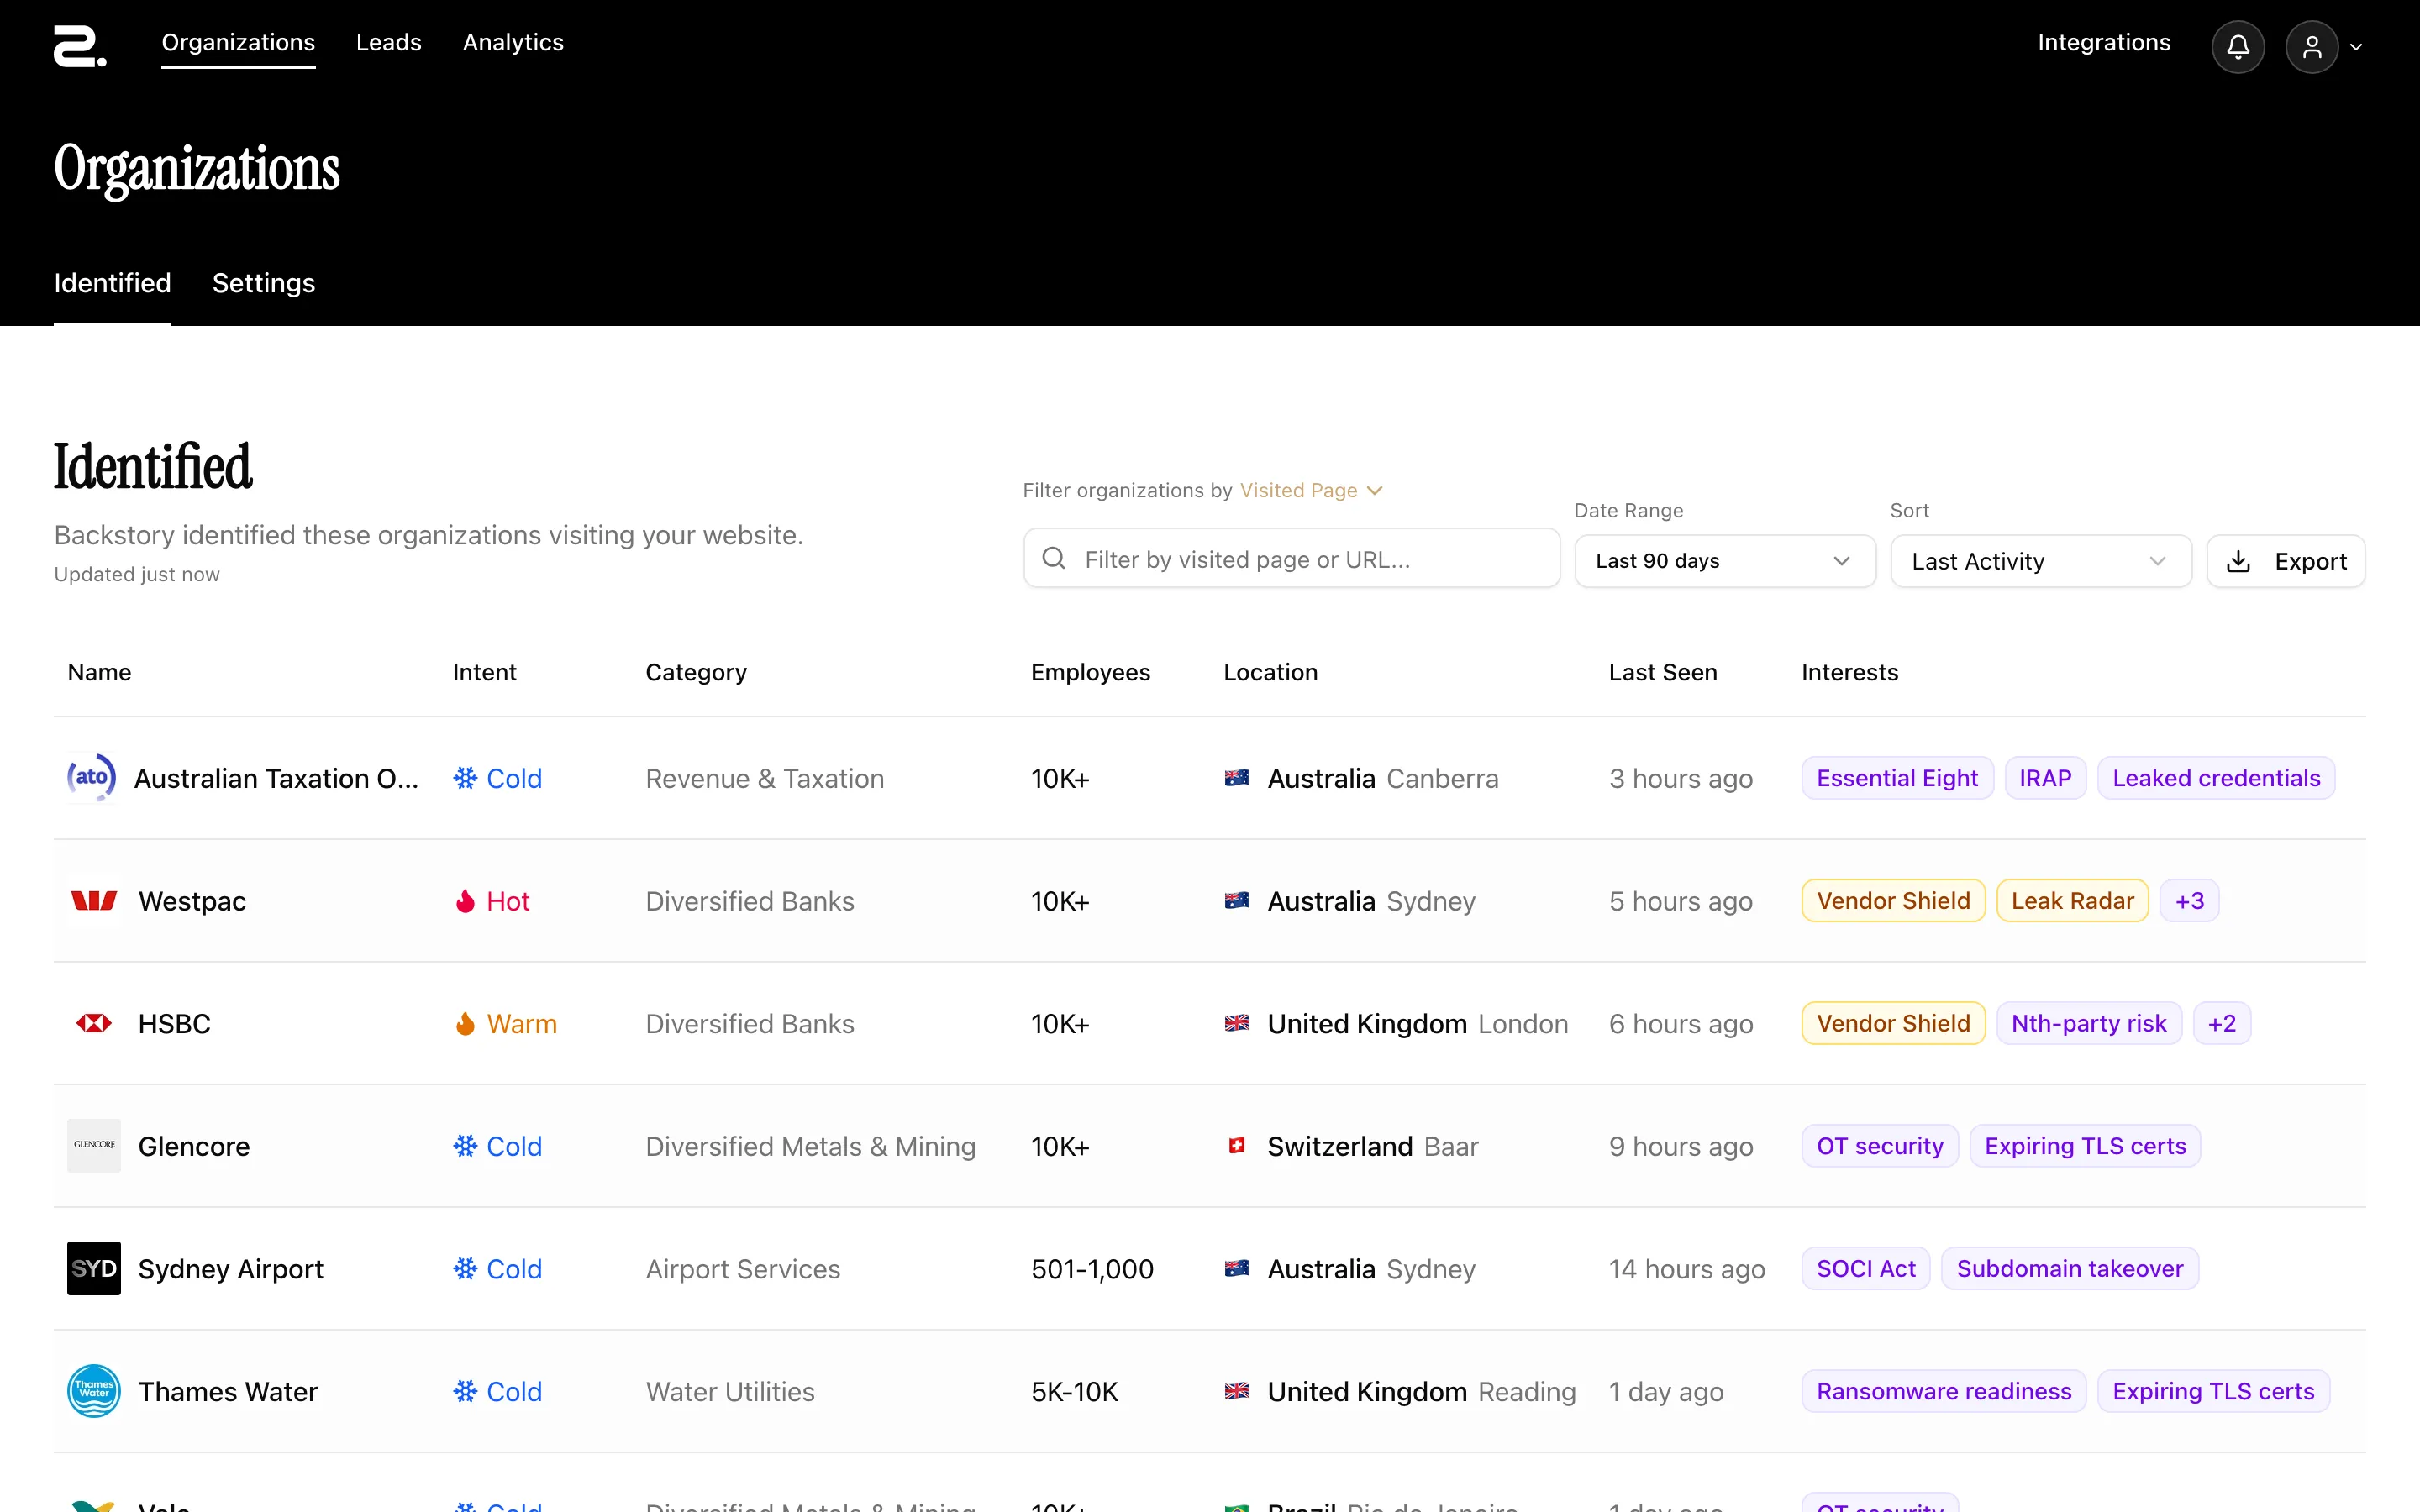Switch to the Settings sub-tab
The width and height of the screenshot is (2420, 1512).
point(263,283)
